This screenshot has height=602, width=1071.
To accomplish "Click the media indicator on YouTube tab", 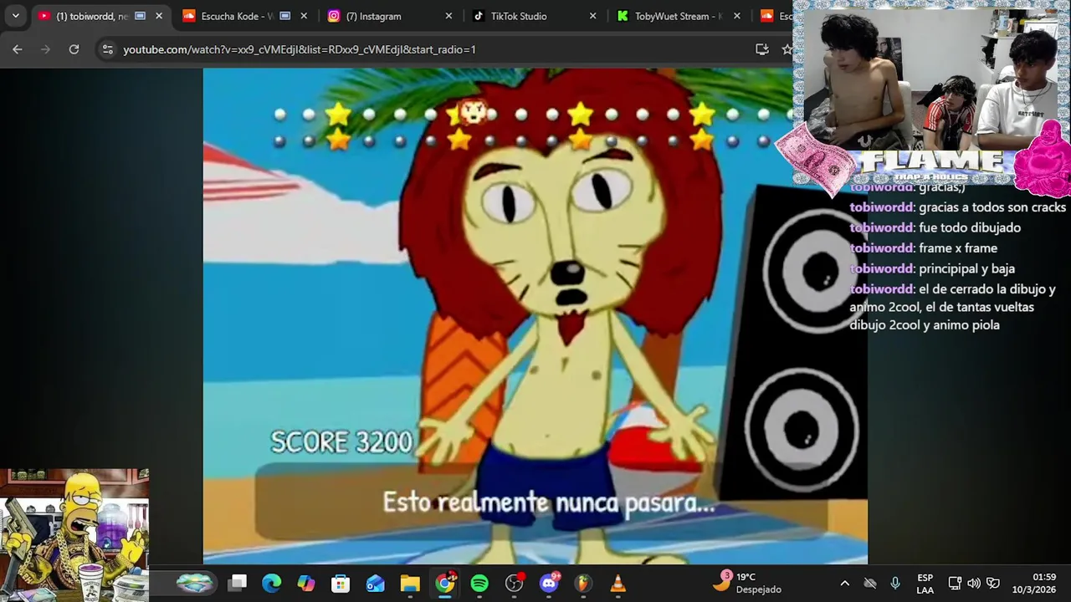I will click(140, 16).
